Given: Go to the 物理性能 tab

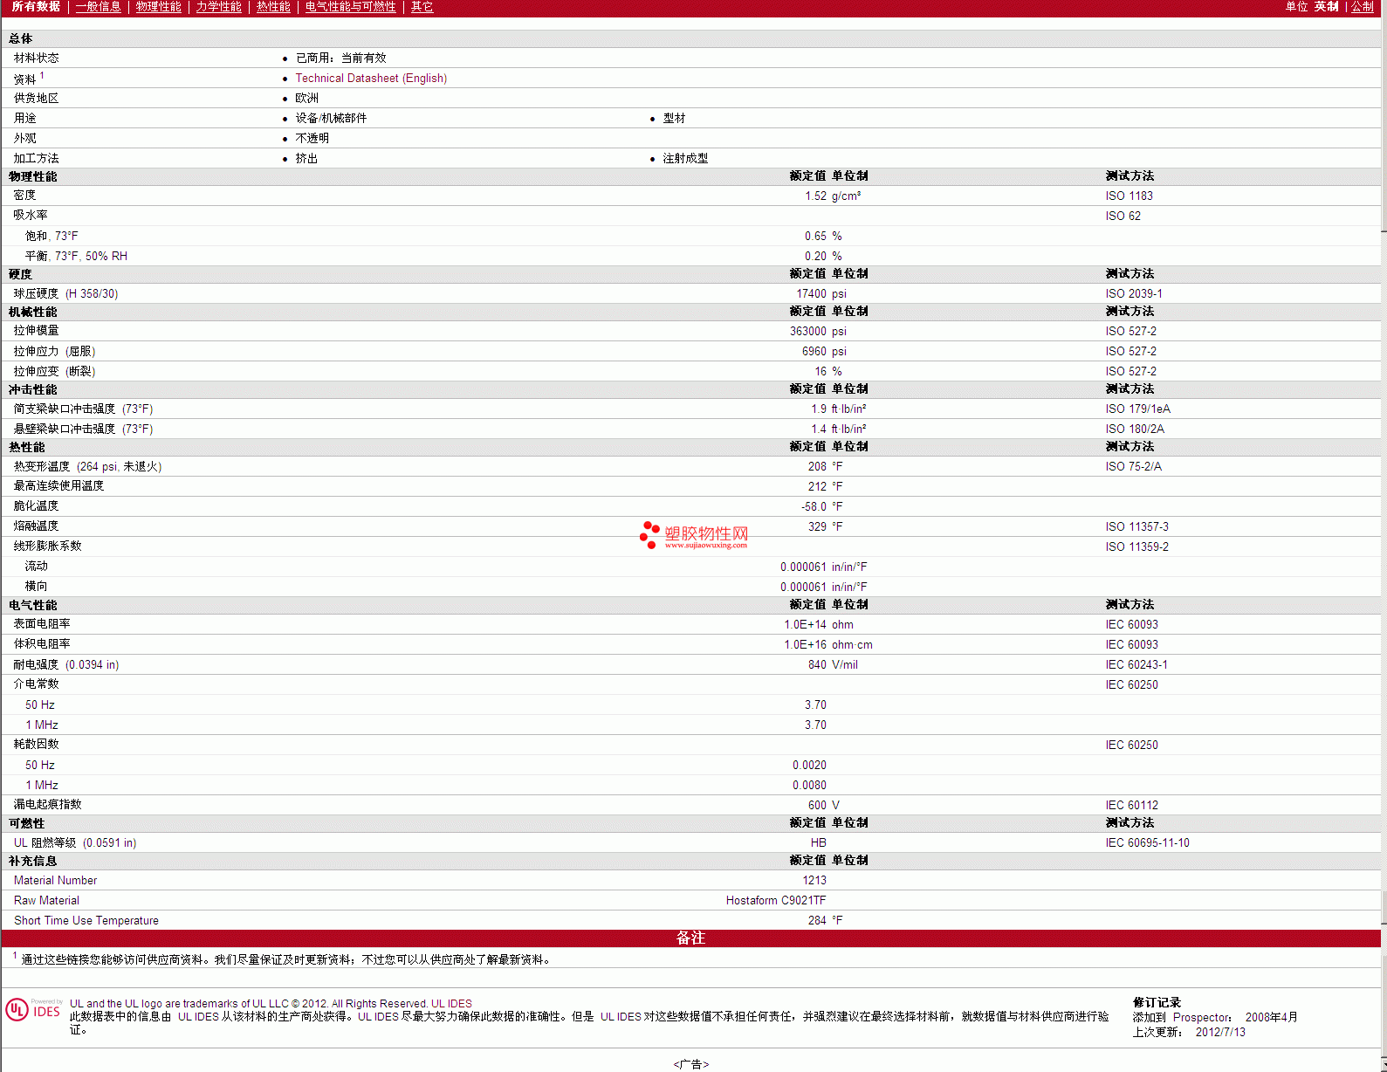Looking at the screenshot, I should pyautogui.click(x=158, y=7).
